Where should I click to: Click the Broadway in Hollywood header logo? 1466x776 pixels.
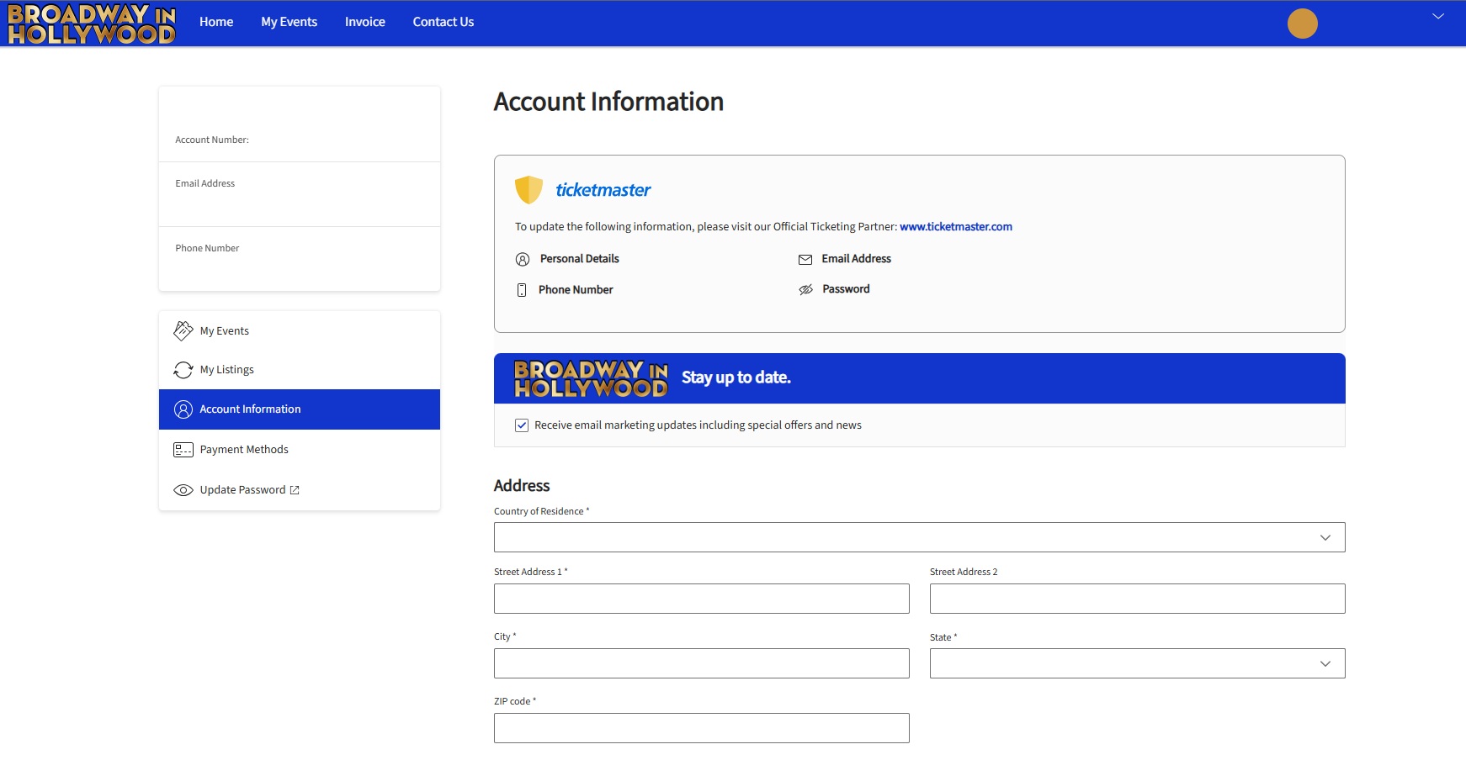[92, 24]
